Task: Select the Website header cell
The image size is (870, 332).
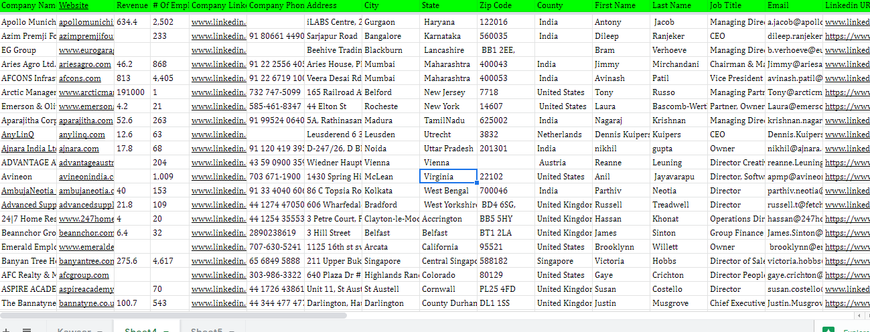Action: (85, 5)
